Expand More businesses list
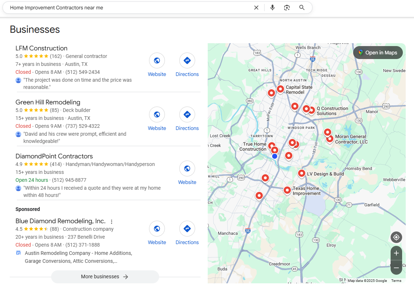 click(105, 276)
